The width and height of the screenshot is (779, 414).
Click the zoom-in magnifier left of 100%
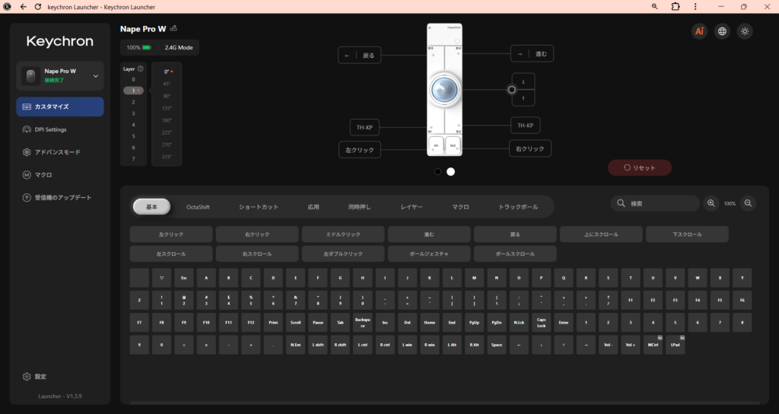pyautogui.click(x=711, y=203)
